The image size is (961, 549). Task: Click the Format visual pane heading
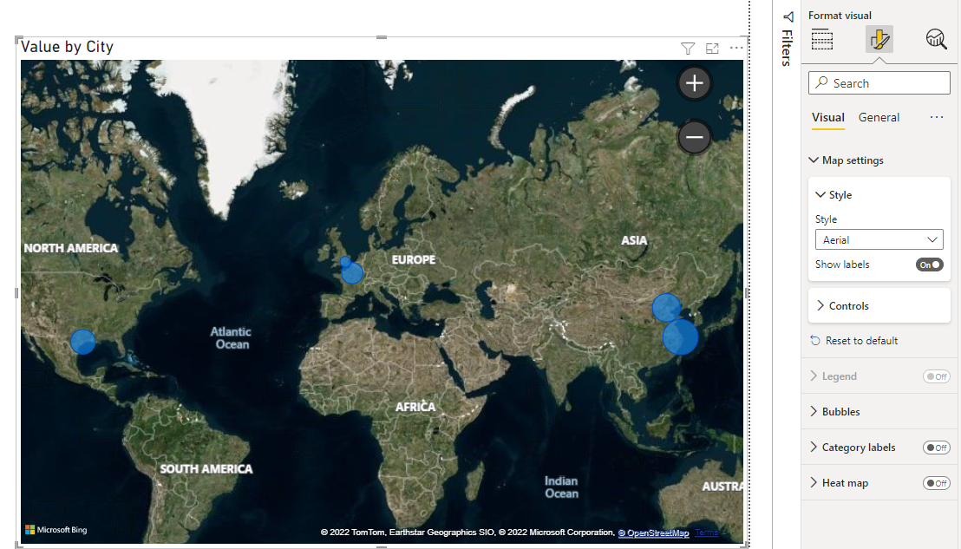(x=839, y=16)
